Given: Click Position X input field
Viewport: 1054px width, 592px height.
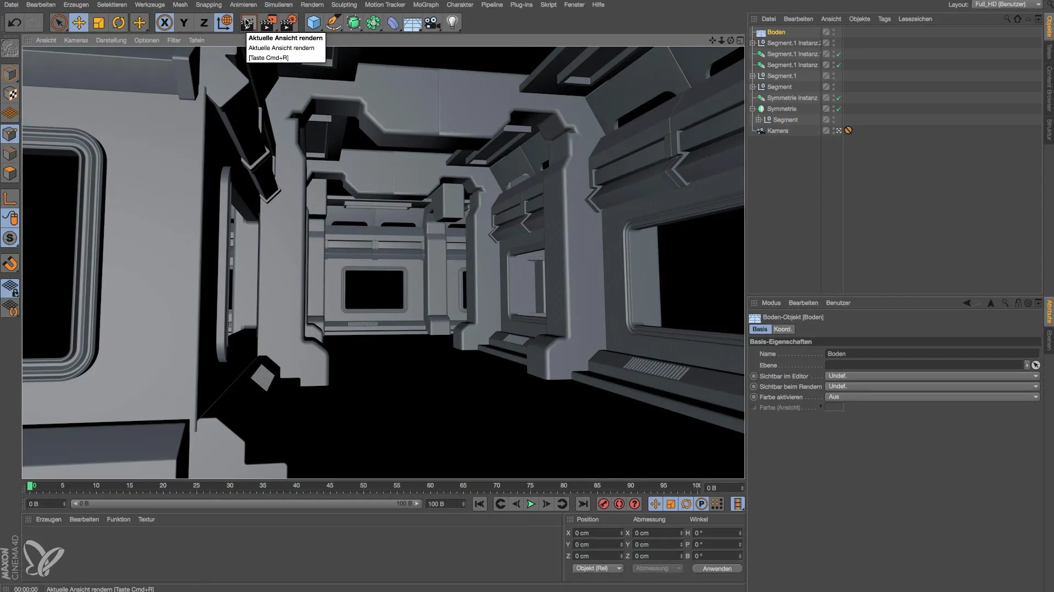Looking at the screenshot, I should click(x=598, y=533).
